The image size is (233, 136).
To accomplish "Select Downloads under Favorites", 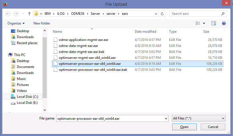I will 25,37.
